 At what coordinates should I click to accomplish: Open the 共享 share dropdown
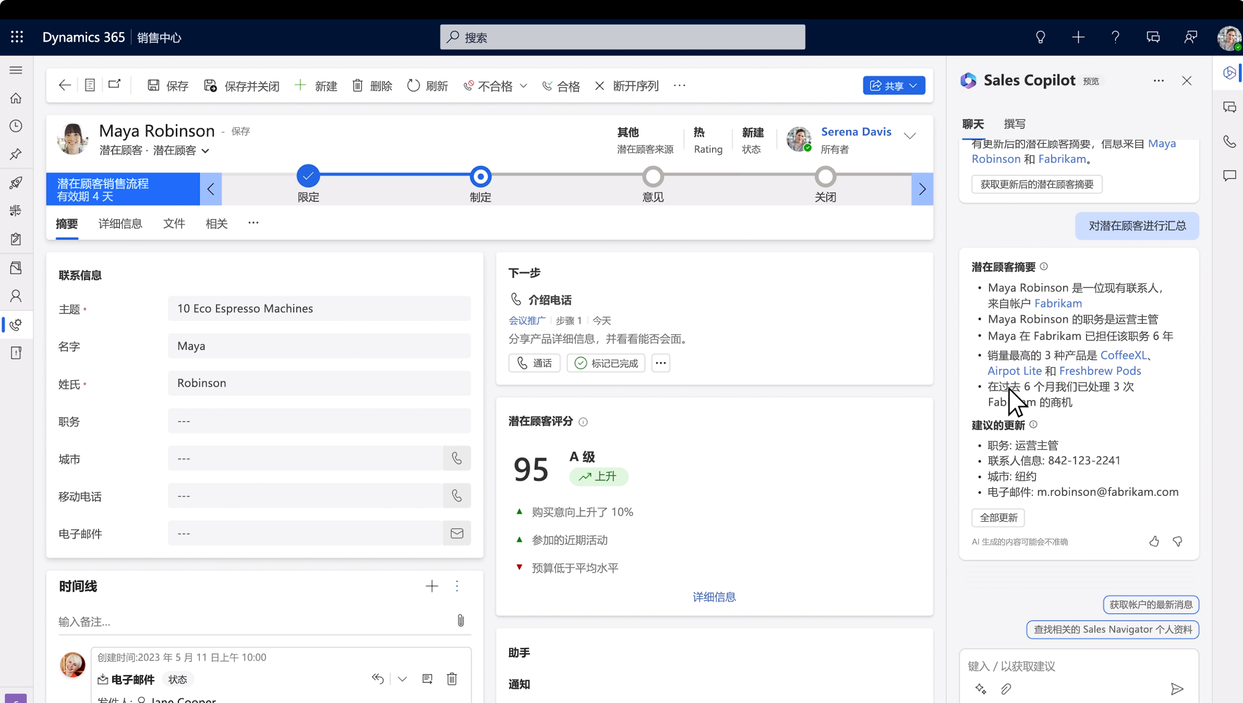coord(894,86)
